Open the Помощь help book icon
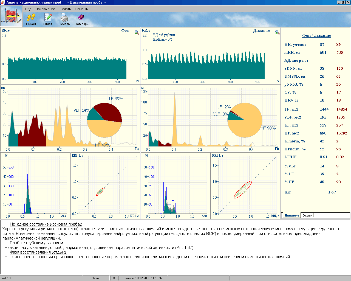Viewport: 351px width, 281px height. tap(81, 18)
